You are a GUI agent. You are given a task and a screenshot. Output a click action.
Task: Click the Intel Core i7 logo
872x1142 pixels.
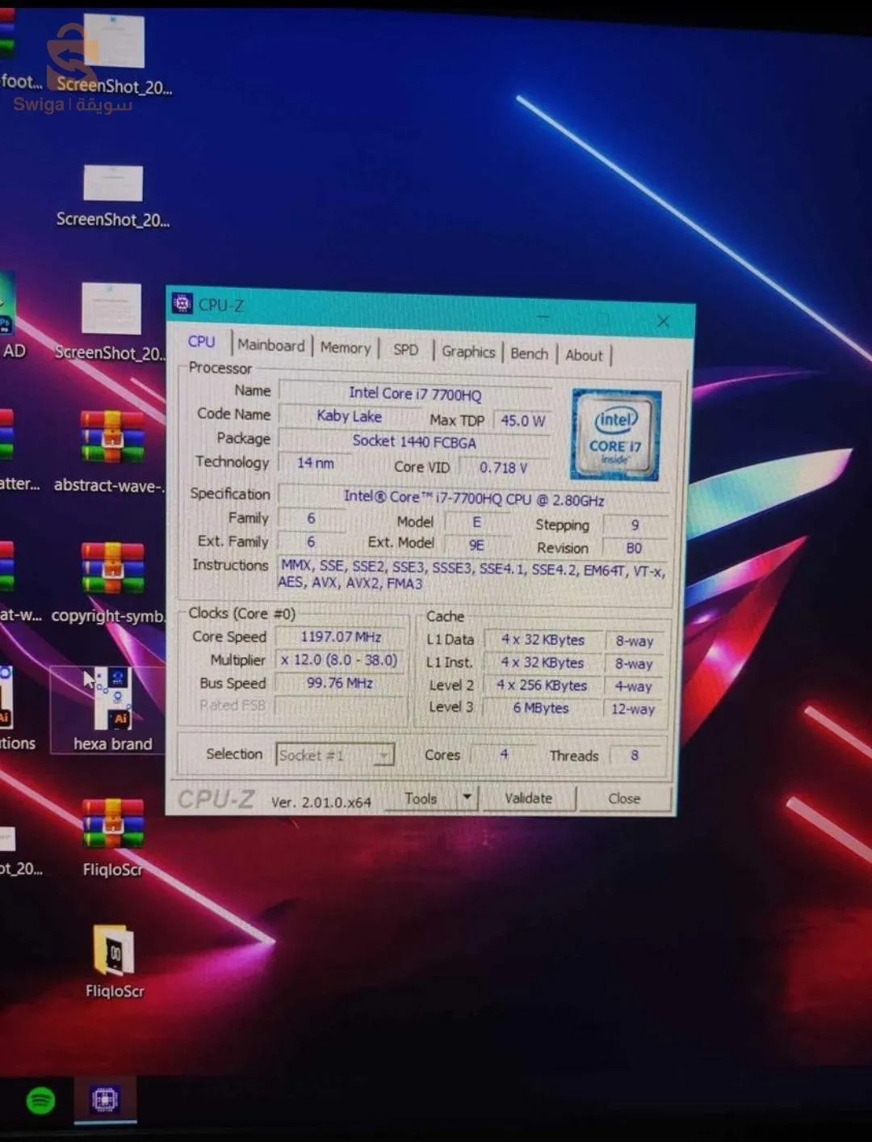pyautogui.click(x=616, y=435)
